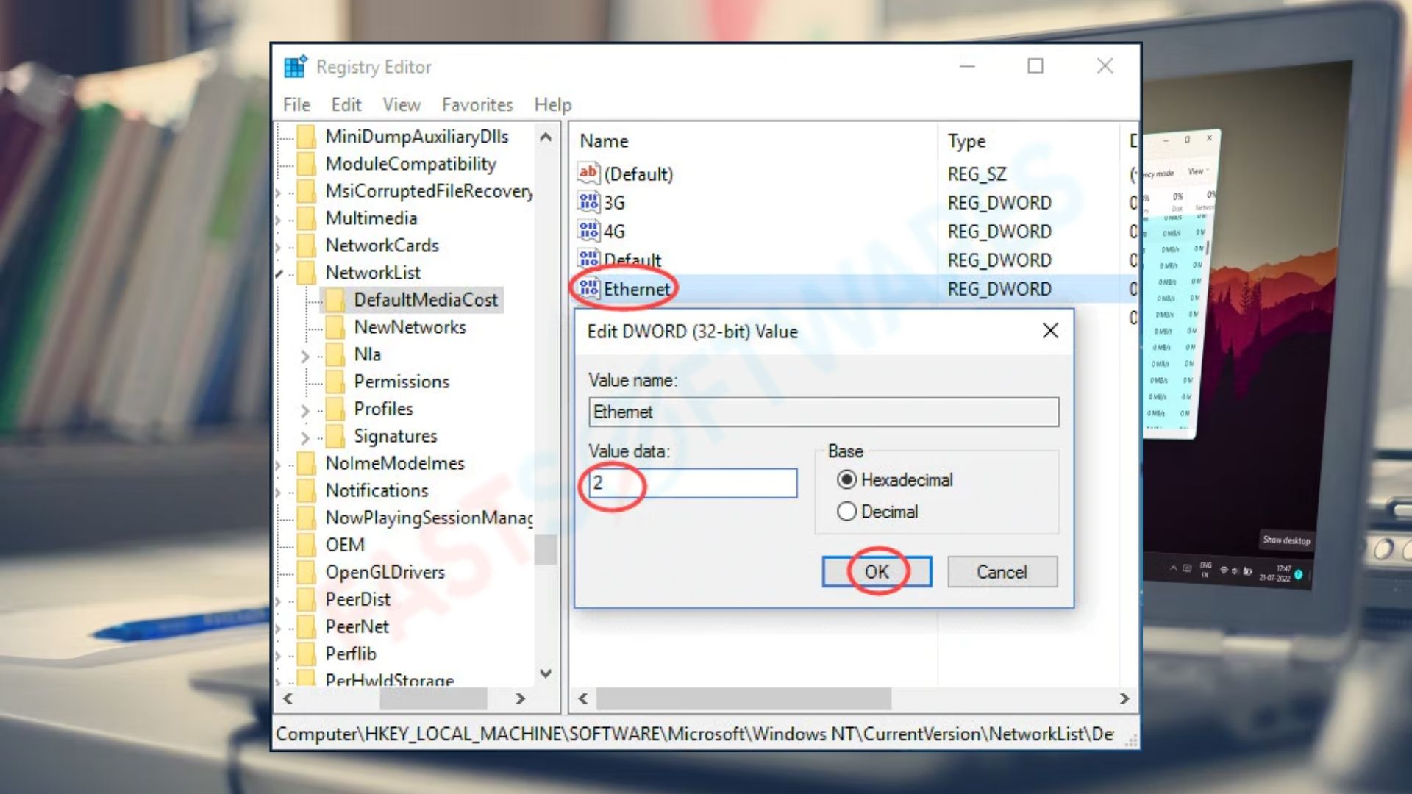Click the Signatures folder icon
This screenshot has height=794, width=1412.
335,436
